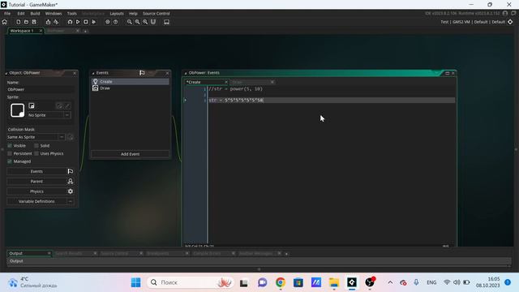
Task: Click the Create Executable toolbar icon
Action: tap(49, 22)
